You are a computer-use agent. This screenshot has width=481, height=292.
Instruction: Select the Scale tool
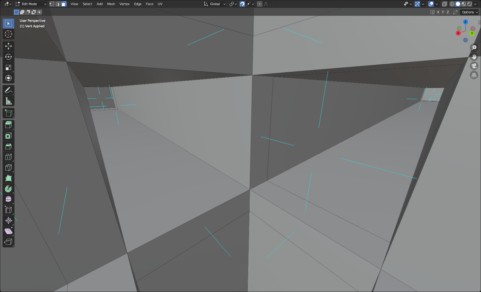[8, 67]
